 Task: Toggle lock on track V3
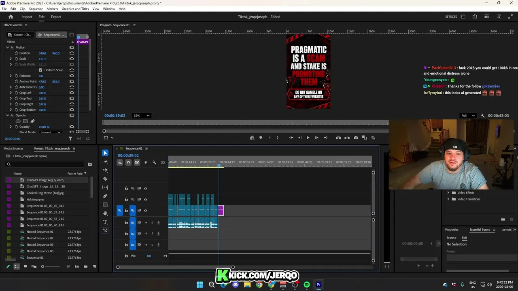click(x=126, y=188)
